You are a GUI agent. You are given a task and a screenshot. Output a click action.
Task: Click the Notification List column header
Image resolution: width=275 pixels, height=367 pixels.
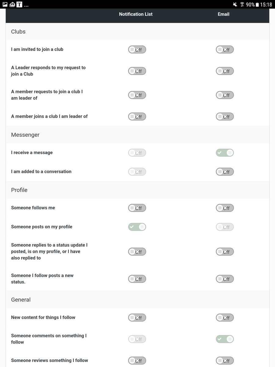136,14
